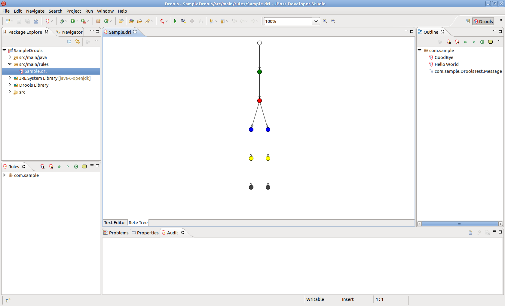Click the Zoom Out magnifier icon
This screenshot has width=505, height=306.
(333, 21)
